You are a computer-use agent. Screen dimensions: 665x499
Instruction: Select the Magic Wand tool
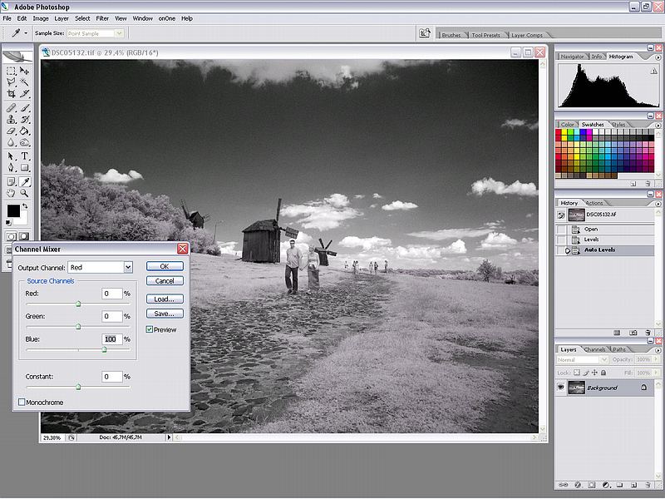pyautogui.click(x=25, y=83)
